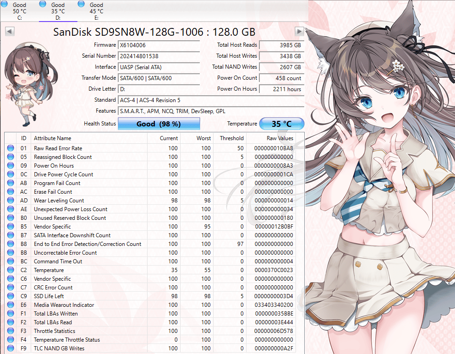This screenshot has height=354, width=455.
Task: Click the status orb for B5 Vendor Specific
Action: (11, 226)
